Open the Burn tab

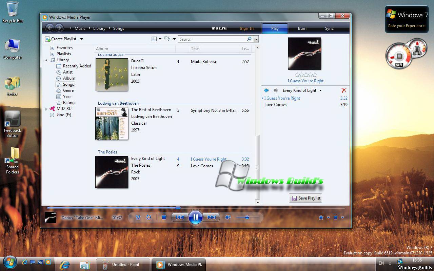(x=302, y=28)
